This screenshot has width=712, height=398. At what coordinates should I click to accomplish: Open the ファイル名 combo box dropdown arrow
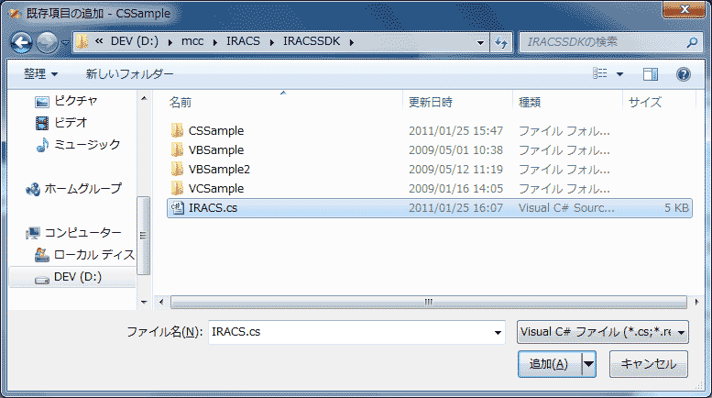pyautogui.click(x=498, y=333)
